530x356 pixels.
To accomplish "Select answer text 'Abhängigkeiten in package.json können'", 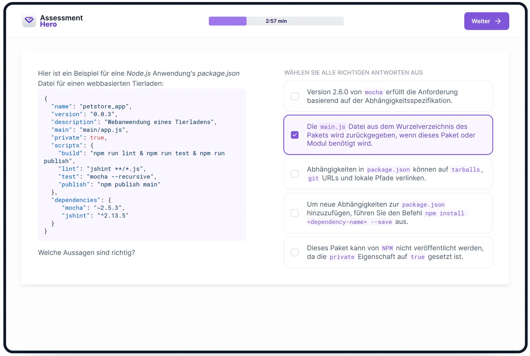I will [378, 170].
